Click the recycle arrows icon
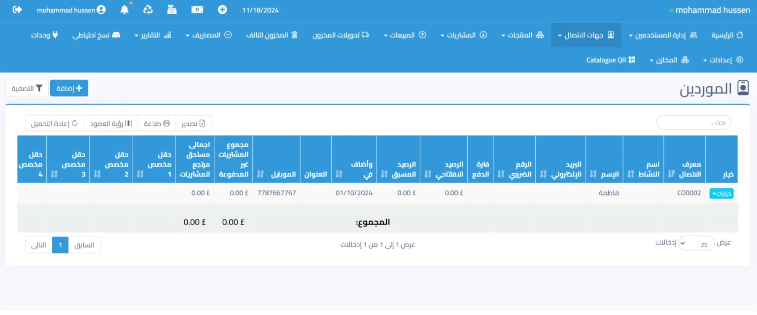The height and width of the screenshot is (315, 757). (x=148, y=9)
